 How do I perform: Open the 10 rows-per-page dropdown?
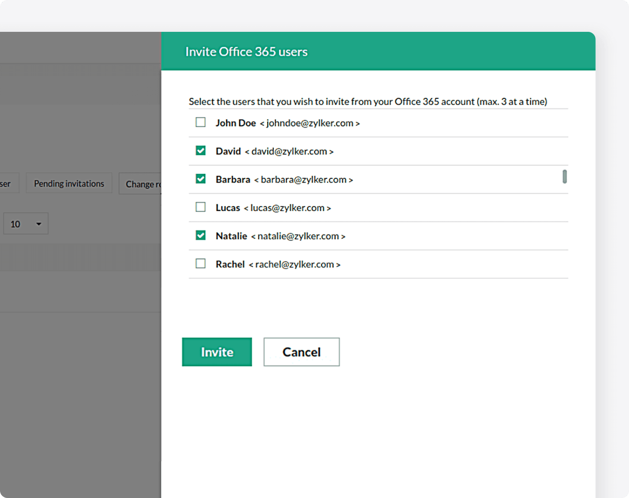(x=26, y=224)
